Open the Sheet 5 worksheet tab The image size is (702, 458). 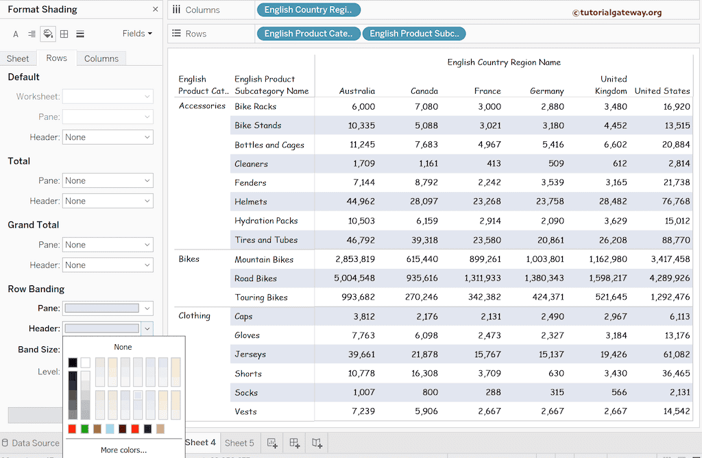tap(239, 443)
